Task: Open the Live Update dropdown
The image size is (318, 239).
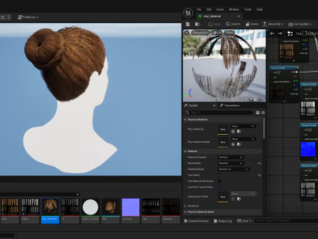Action: tap(300, 24)
